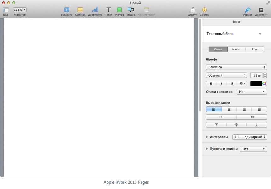
Task: Switch to the Еще tab
Action: click(255, 49)
